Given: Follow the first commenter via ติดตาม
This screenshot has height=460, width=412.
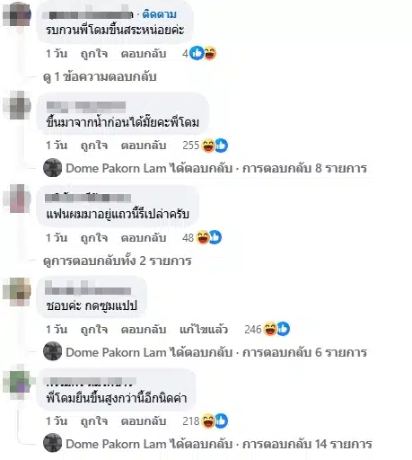Looking at the screenshot, I should pos(159,14).
